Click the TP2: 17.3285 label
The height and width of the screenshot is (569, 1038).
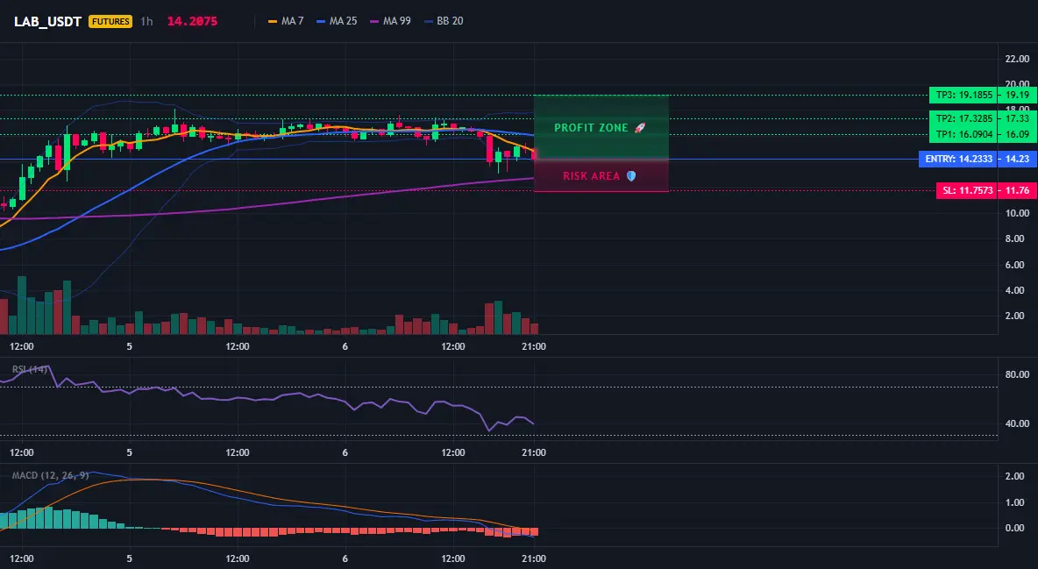(963, 118)
